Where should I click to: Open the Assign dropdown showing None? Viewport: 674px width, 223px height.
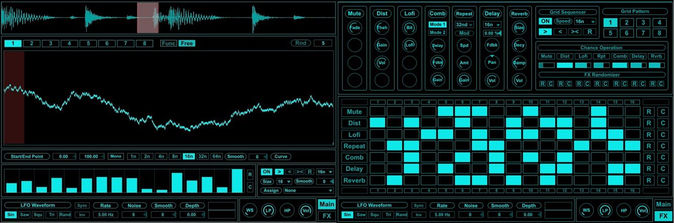tap(308, 190)
